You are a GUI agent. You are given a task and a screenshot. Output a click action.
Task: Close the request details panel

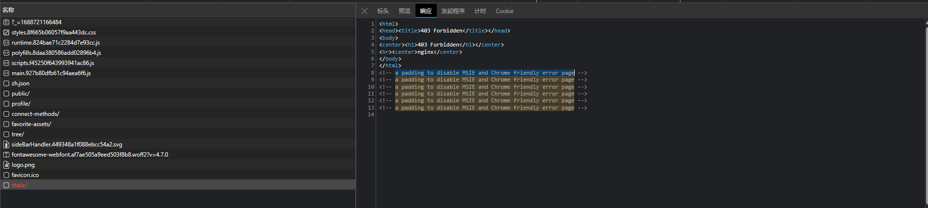point(365,11)
